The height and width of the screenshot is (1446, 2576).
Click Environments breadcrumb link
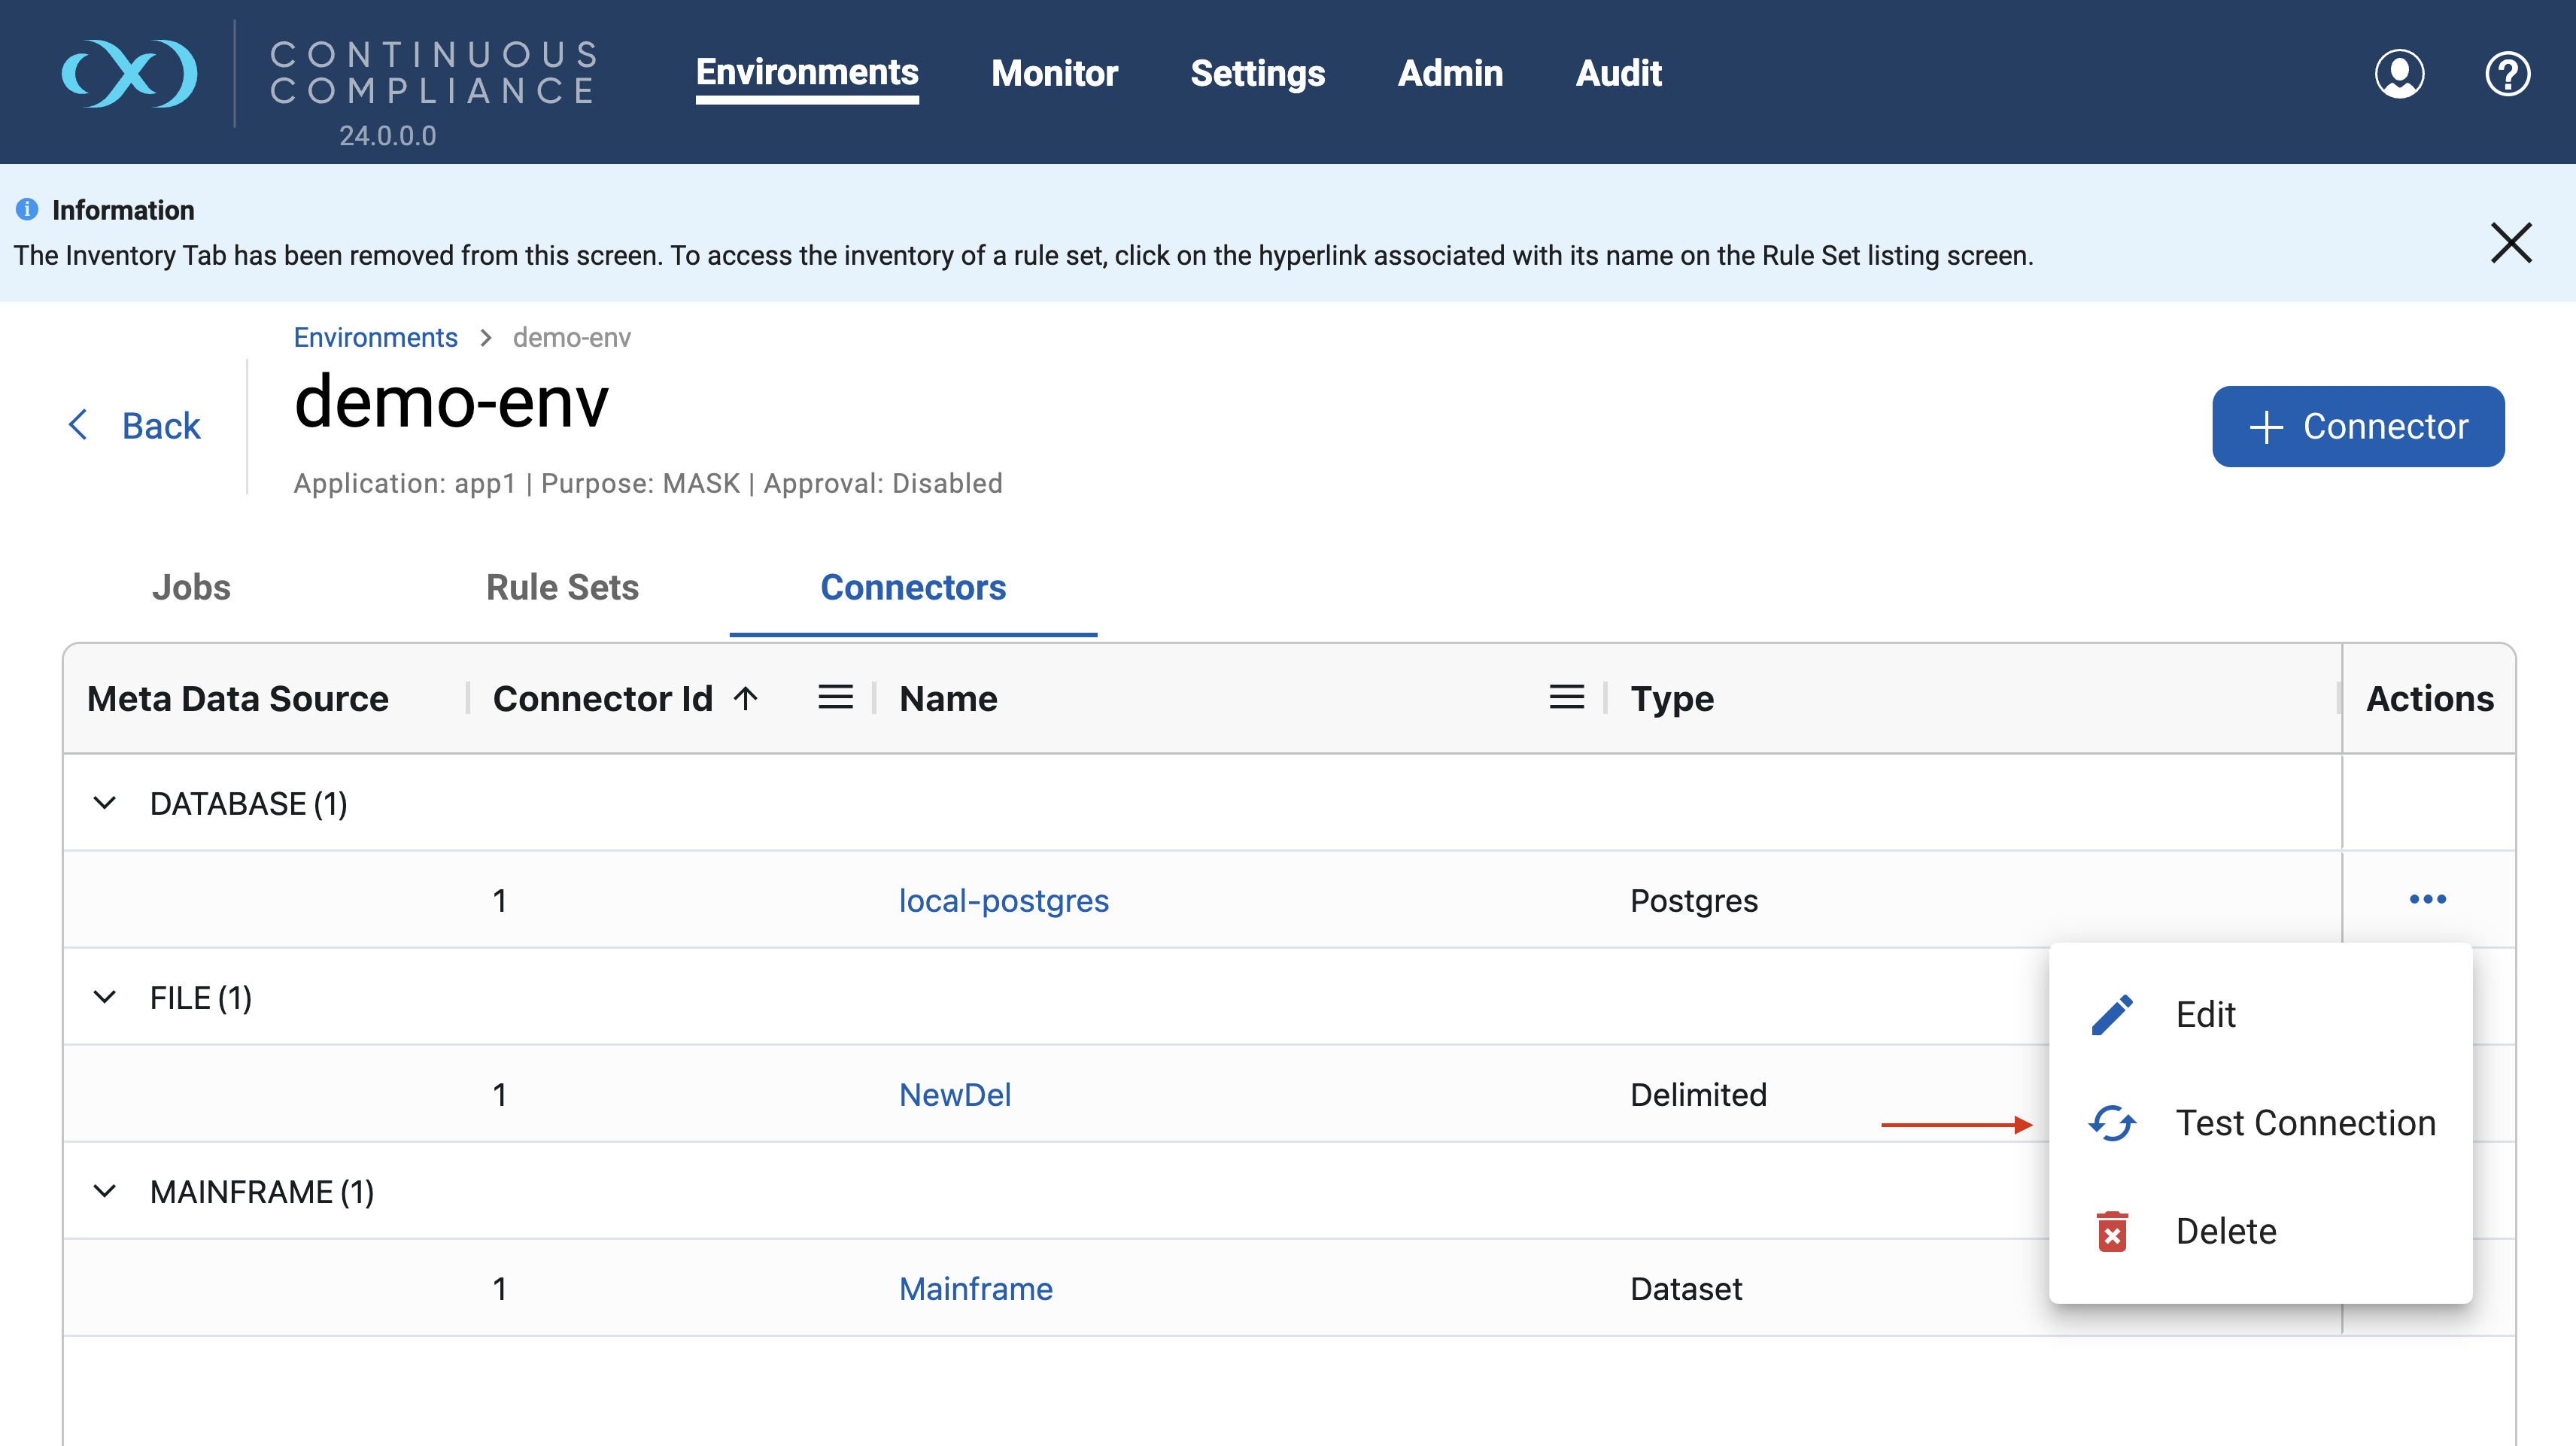point(375,337)
